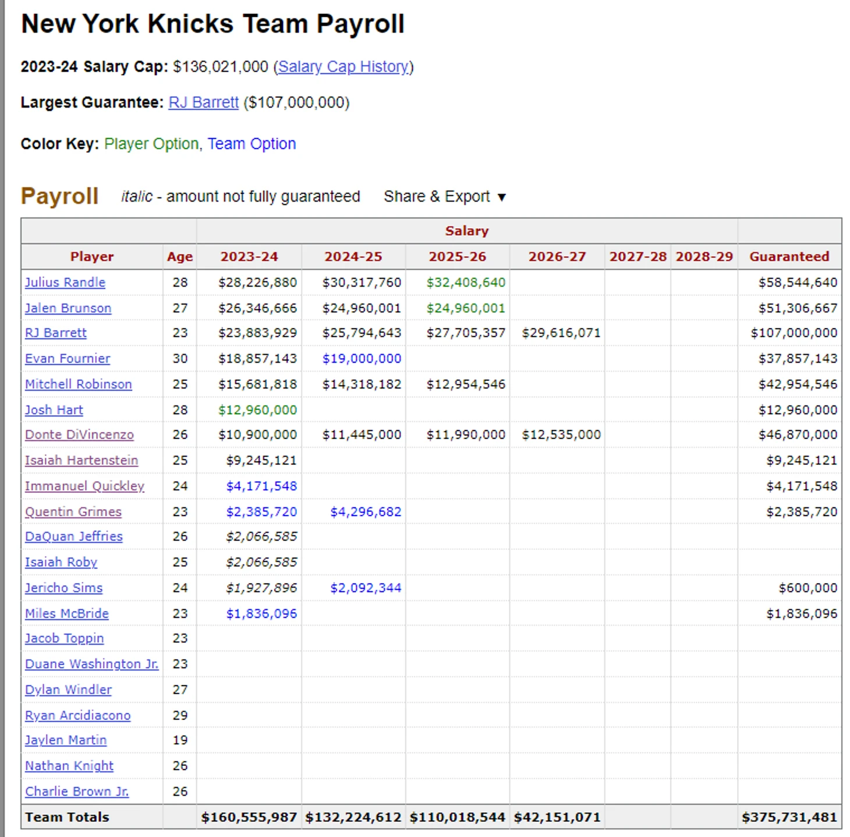The width and height of the screenshot is (850, 837).
Task: Select the $132,224,612 2024-25 total cell
Action: pyautogui.click(x=353, y=817)
